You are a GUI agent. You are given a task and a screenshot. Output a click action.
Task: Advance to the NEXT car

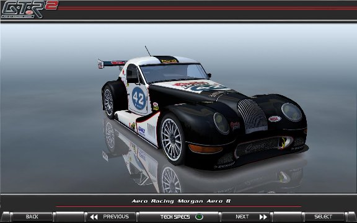pos(246,217)
